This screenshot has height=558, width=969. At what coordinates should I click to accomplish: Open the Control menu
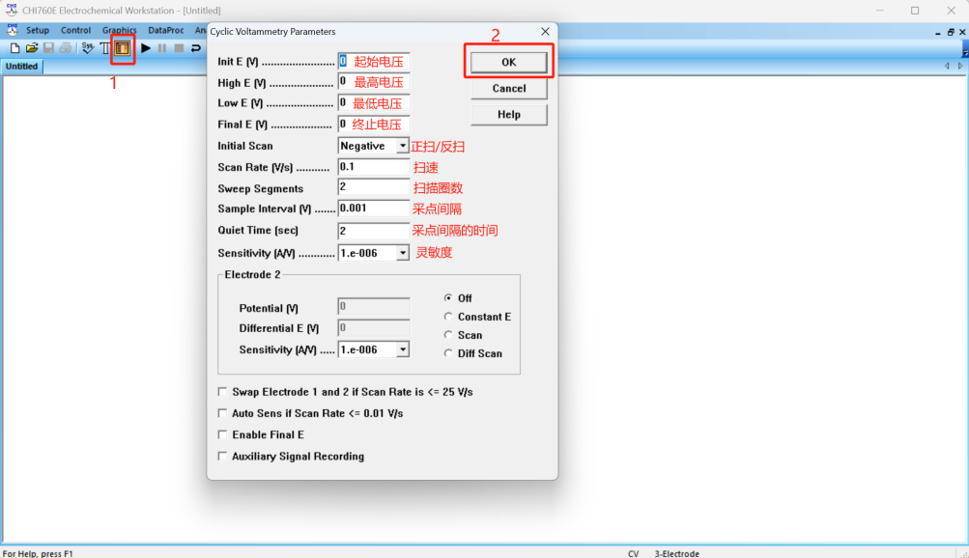click(x=75, y=30)
